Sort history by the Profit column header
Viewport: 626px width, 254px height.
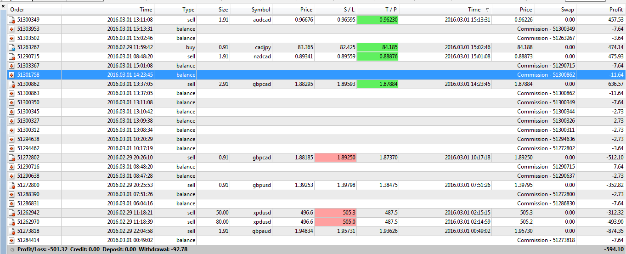point(601,10)
